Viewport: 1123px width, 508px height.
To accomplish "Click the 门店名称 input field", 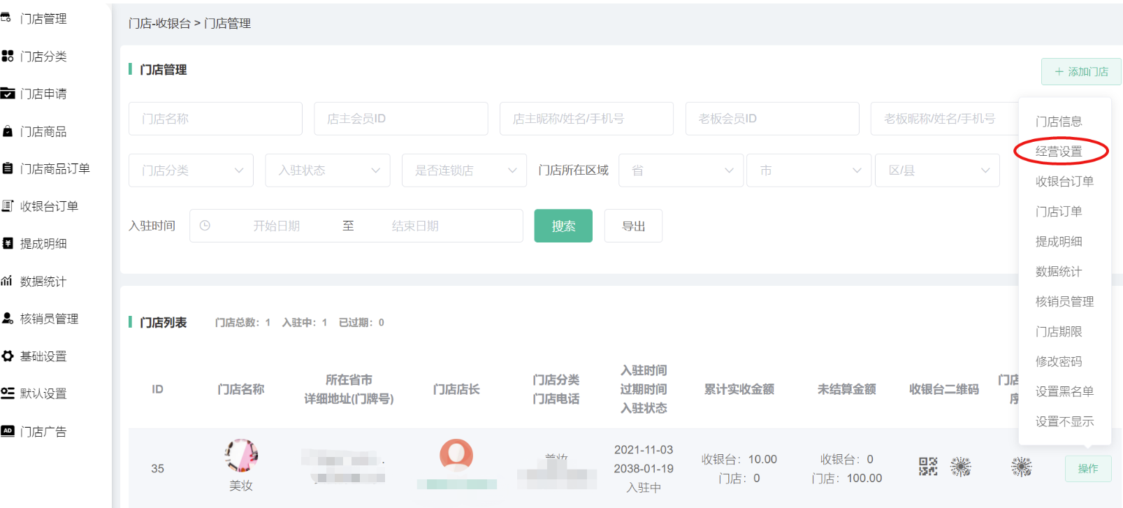I will pos(215,119).
